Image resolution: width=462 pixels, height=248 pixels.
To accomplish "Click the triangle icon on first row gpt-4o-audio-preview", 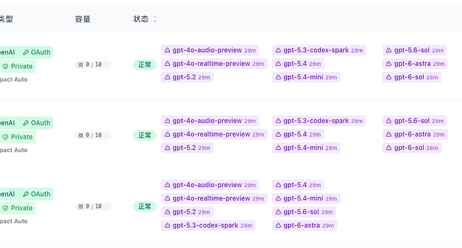I will [x=167, y=50].
